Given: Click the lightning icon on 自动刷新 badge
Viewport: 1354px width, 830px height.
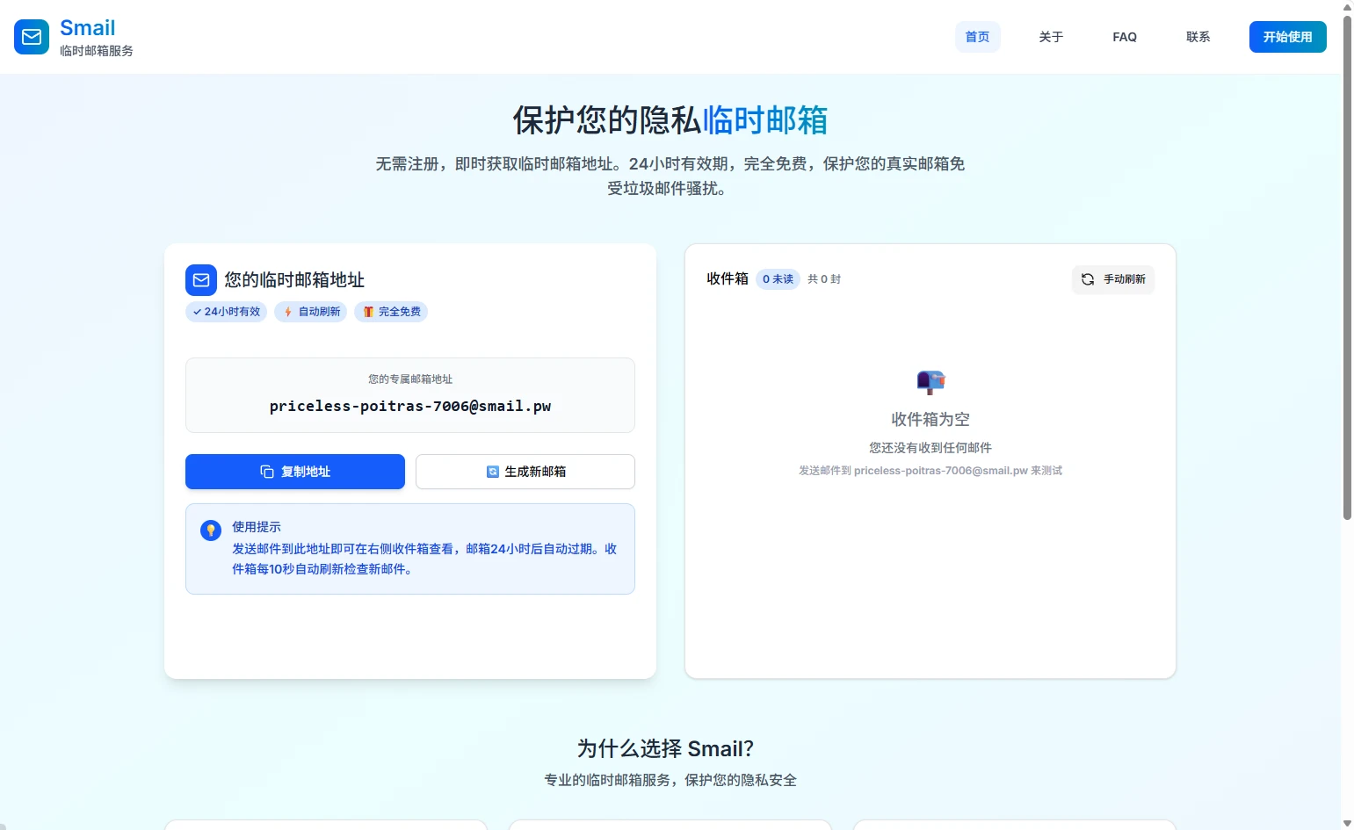Looking at the screenshot, I should (x=287, y=312).
